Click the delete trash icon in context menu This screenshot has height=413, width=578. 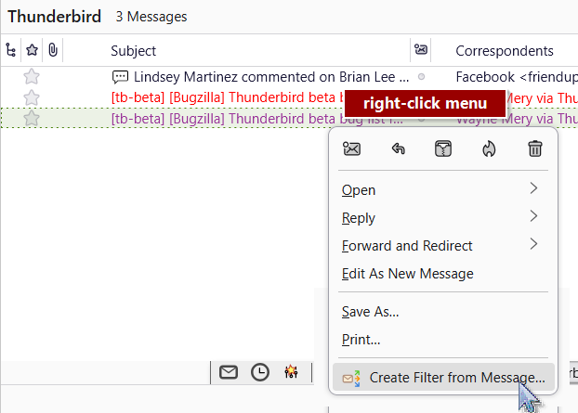point(535,148)
